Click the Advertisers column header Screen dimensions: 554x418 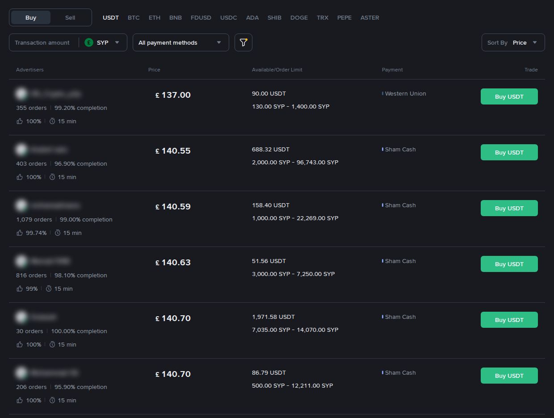coord(30,70)
